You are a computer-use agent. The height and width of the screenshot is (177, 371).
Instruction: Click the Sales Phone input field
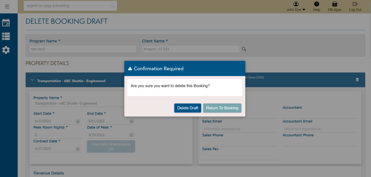[239, 143]
